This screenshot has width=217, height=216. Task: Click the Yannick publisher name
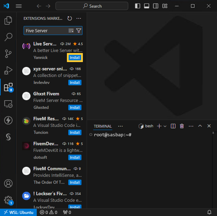(x=41, y=58)
